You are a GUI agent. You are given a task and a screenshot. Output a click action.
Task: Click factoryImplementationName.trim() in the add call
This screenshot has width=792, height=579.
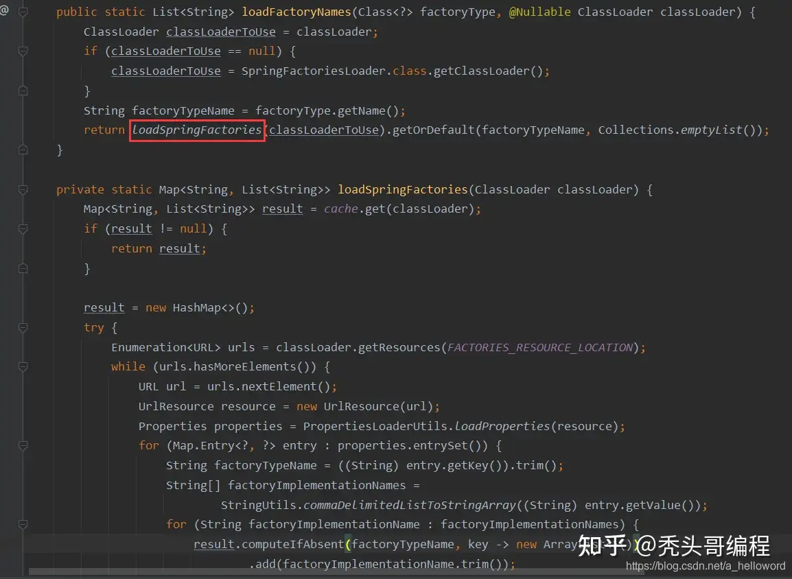pos(392,565)
